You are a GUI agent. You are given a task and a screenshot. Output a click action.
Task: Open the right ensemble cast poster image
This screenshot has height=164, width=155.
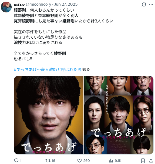coord(119,115)
